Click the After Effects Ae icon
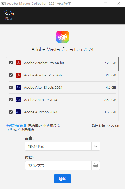 click(x=18, y=87)
